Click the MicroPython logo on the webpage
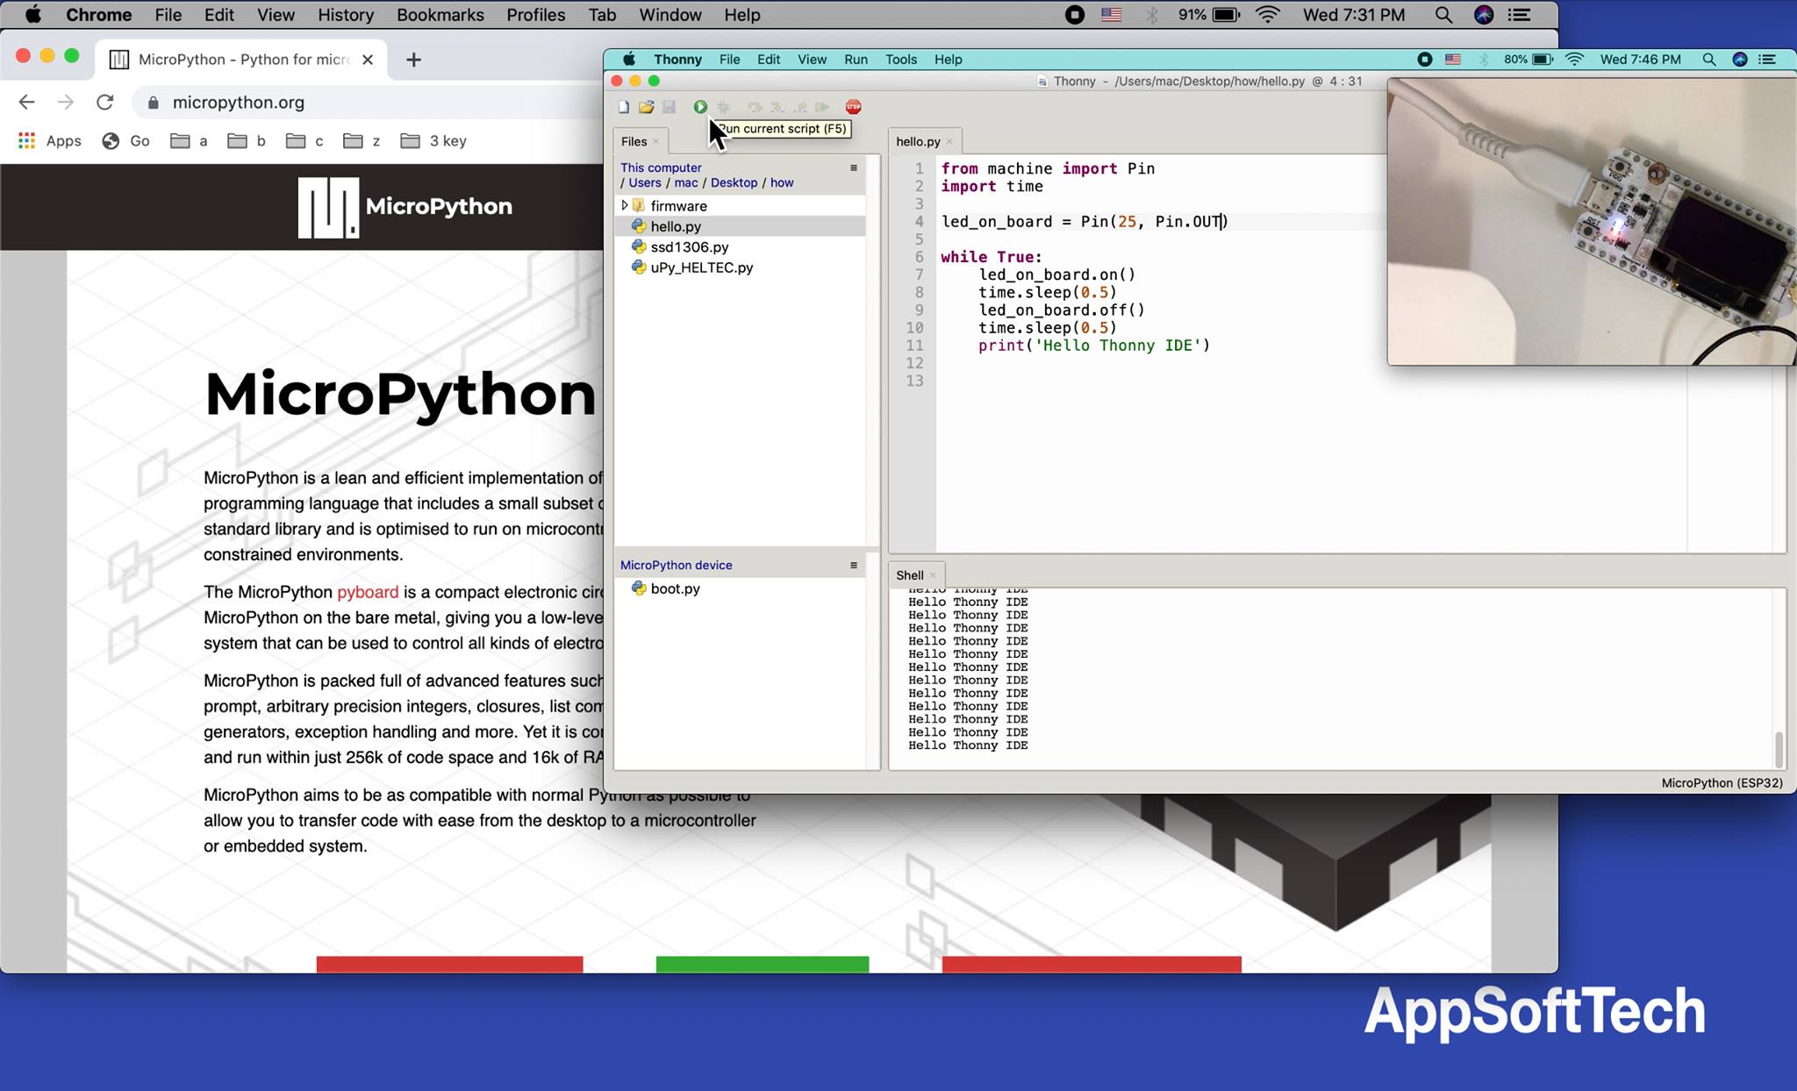1797x1091 pixels. (405, 207)
